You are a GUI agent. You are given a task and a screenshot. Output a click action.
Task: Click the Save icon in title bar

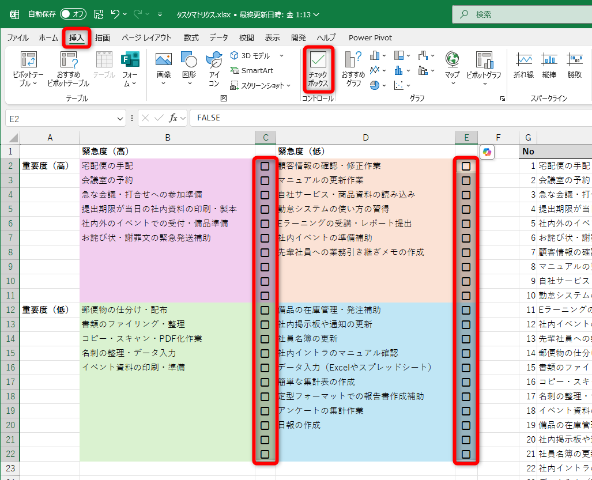[x=99, y=14]
